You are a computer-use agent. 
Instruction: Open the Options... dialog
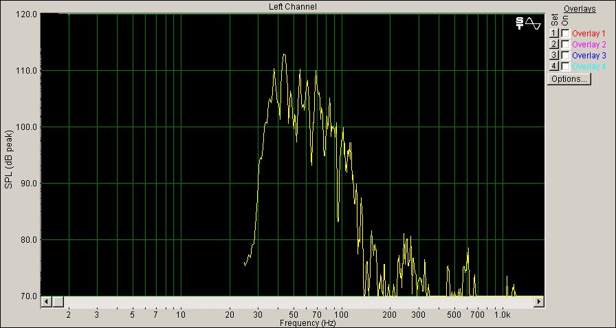click(x=569, y=79)
